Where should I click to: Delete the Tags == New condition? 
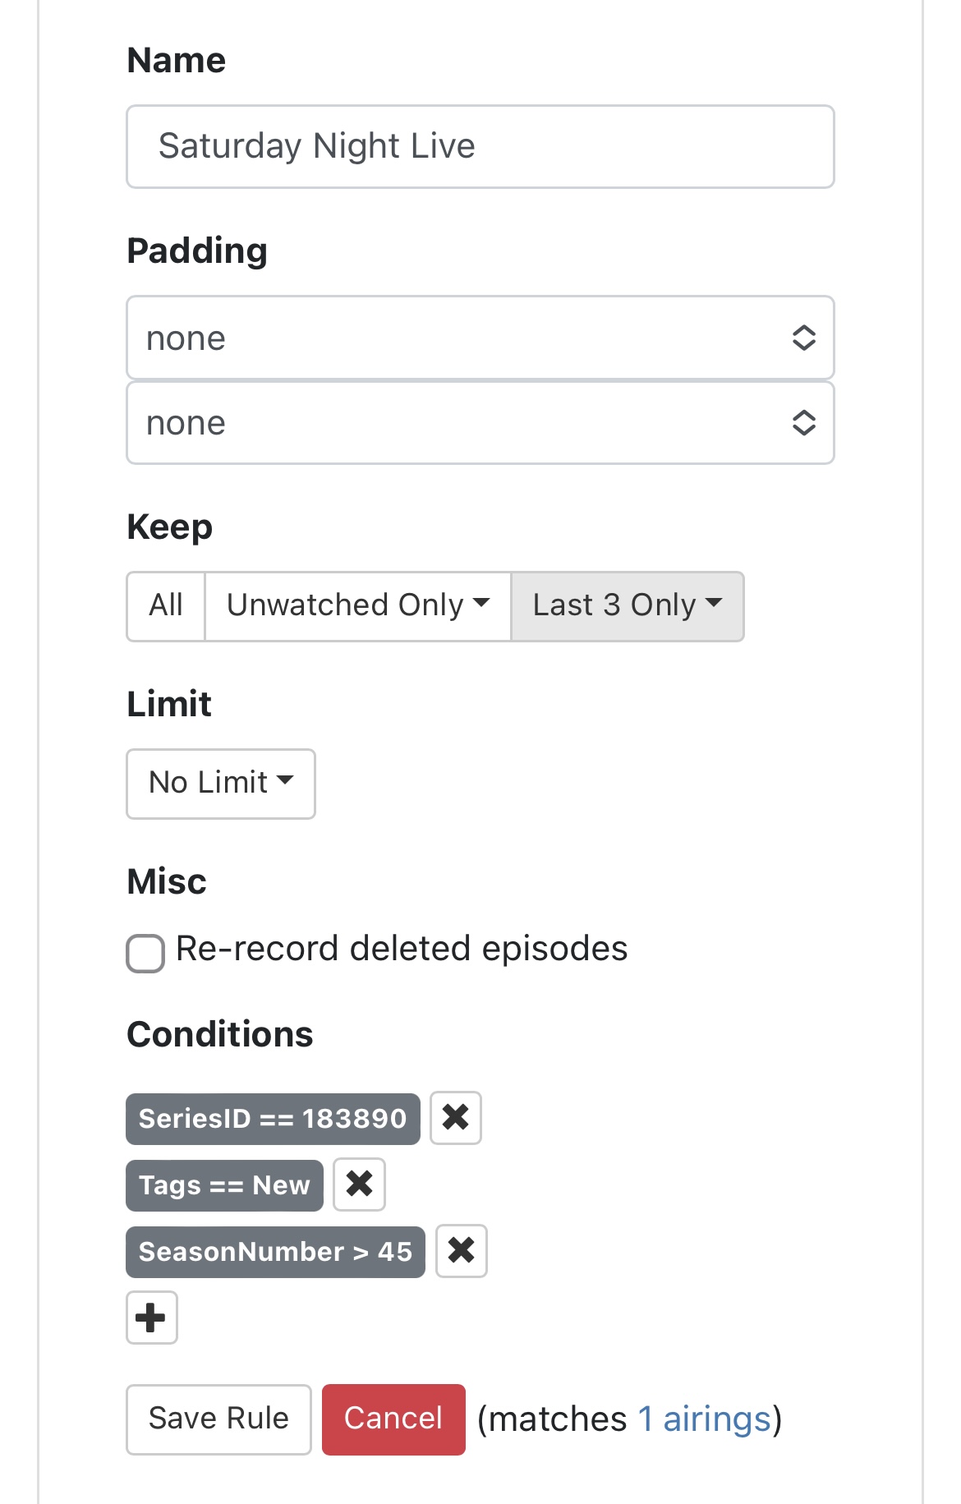pyautogui.click(x=360, y=1184)
